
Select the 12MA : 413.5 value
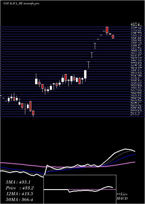tap(19, 194)
